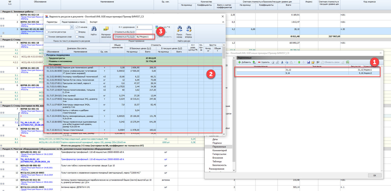
Task: Click the scissors cut icon
Action: [x=283, y=62]
